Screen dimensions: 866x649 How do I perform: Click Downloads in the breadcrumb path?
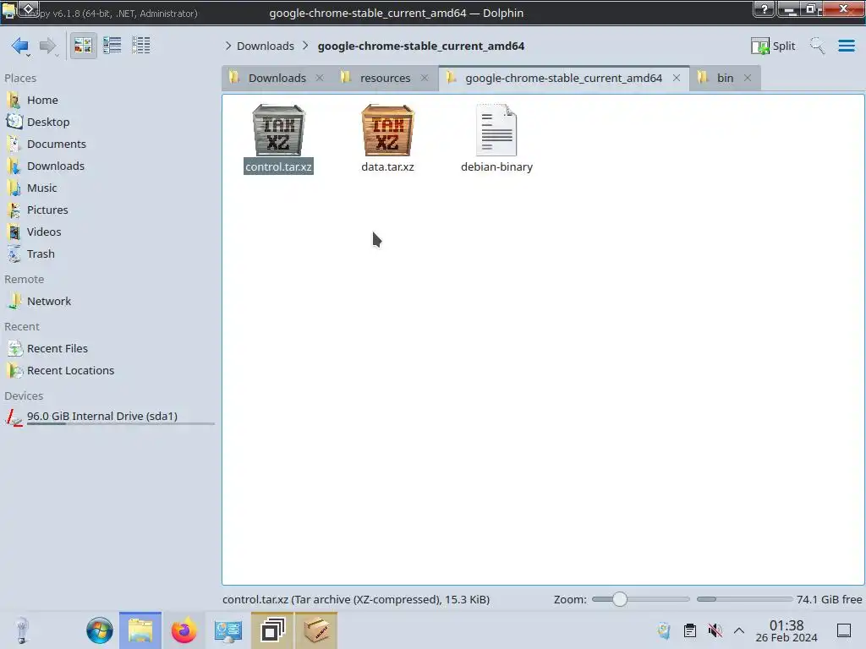(265, 46)
